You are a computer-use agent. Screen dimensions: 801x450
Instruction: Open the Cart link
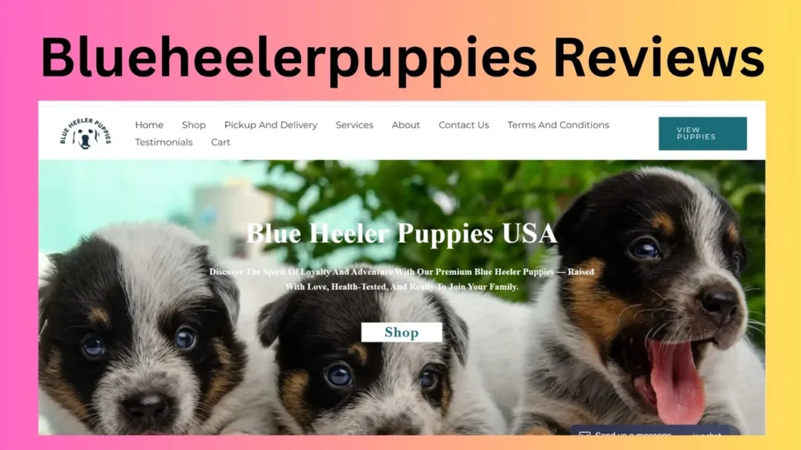click(x=221, y=142)
